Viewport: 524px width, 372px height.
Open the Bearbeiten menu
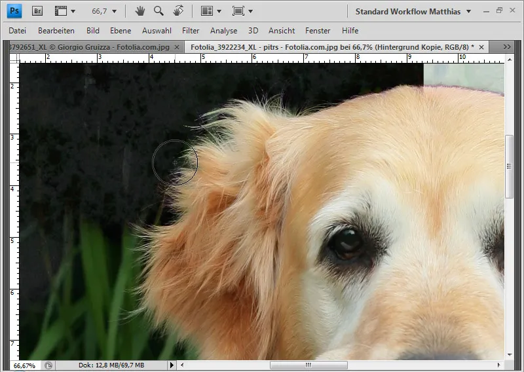pyautogui.click(x=56, y=31)
